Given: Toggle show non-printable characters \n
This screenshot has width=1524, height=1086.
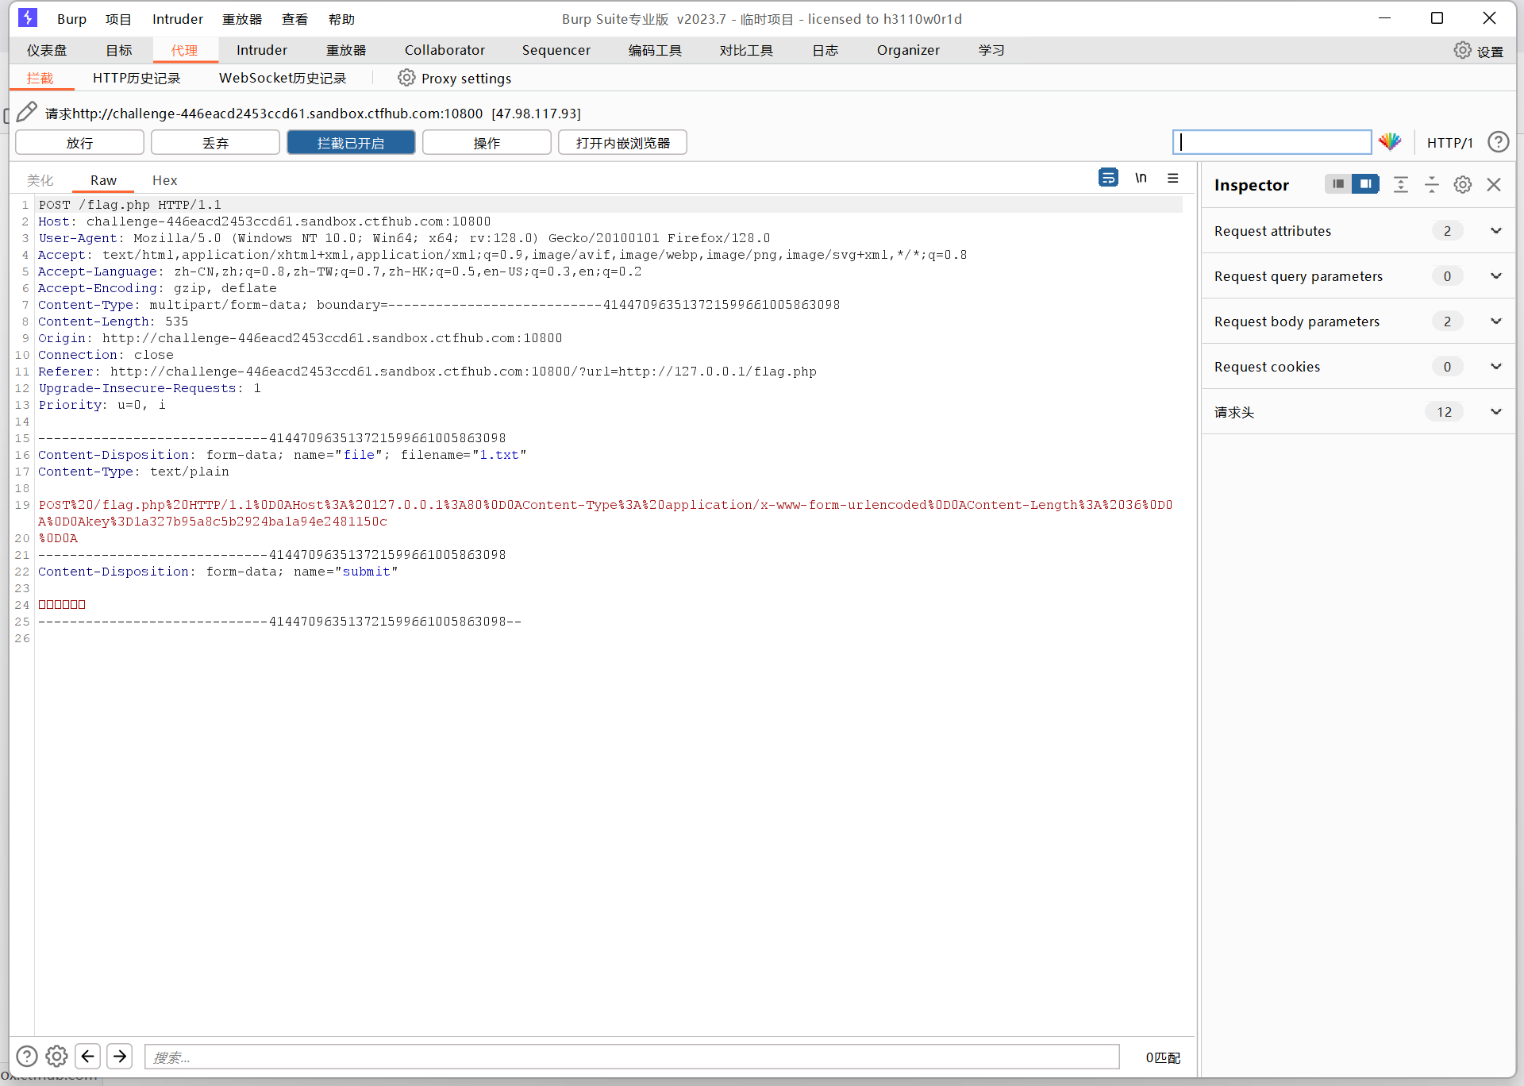Looking at the screenshot, I should coord(1141,178).
